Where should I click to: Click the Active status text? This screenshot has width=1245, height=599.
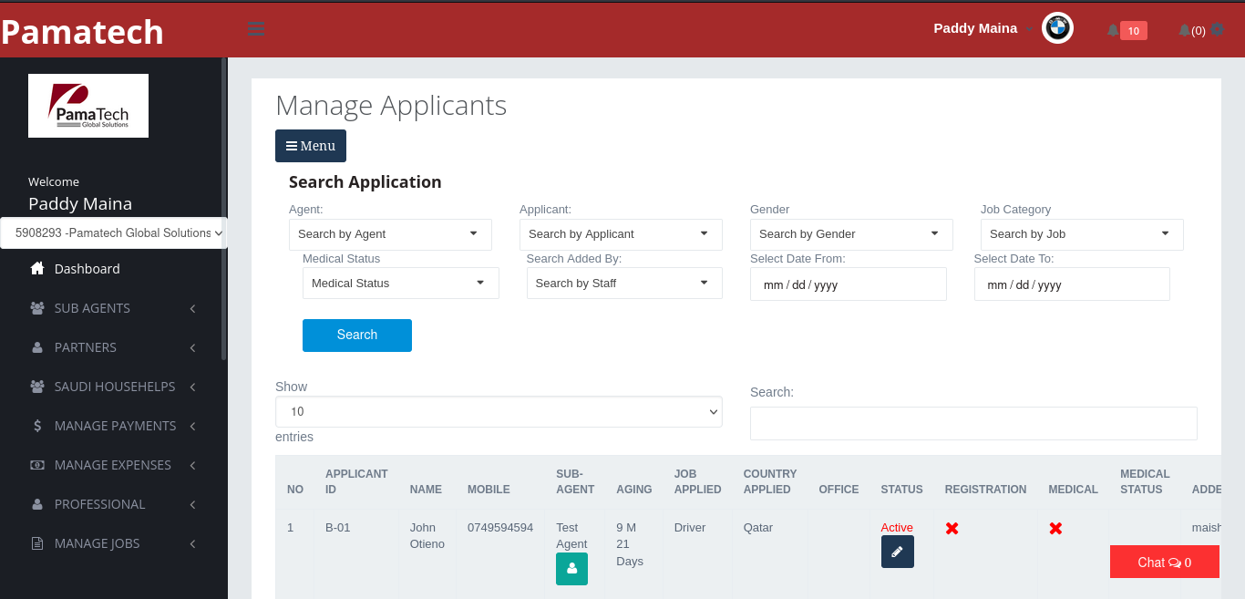(x=897, y=528)
